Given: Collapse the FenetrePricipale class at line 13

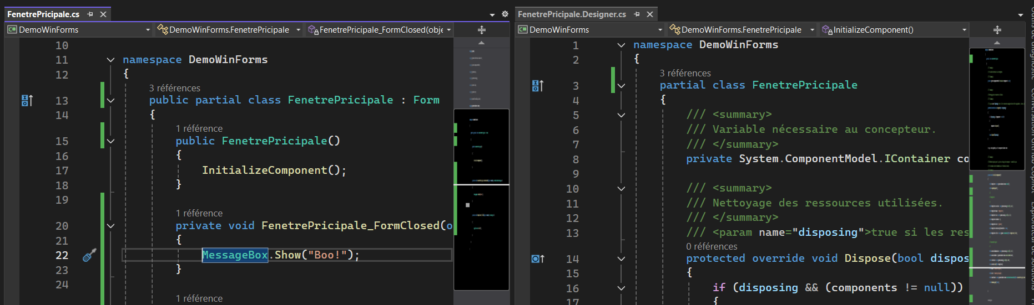Looking at the screenshot, I should [x=110, y=100].
